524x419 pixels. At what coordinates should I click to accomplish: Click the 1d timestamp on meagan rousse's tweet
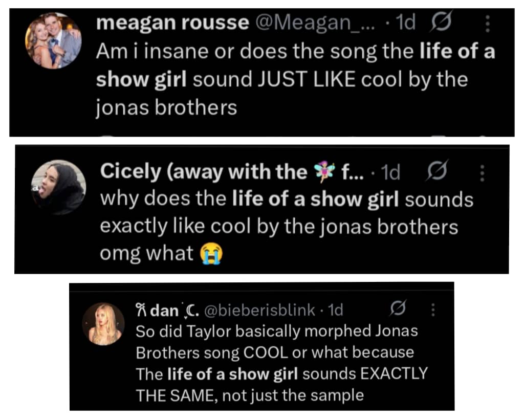pyautogui.click(x=406, y=24)
